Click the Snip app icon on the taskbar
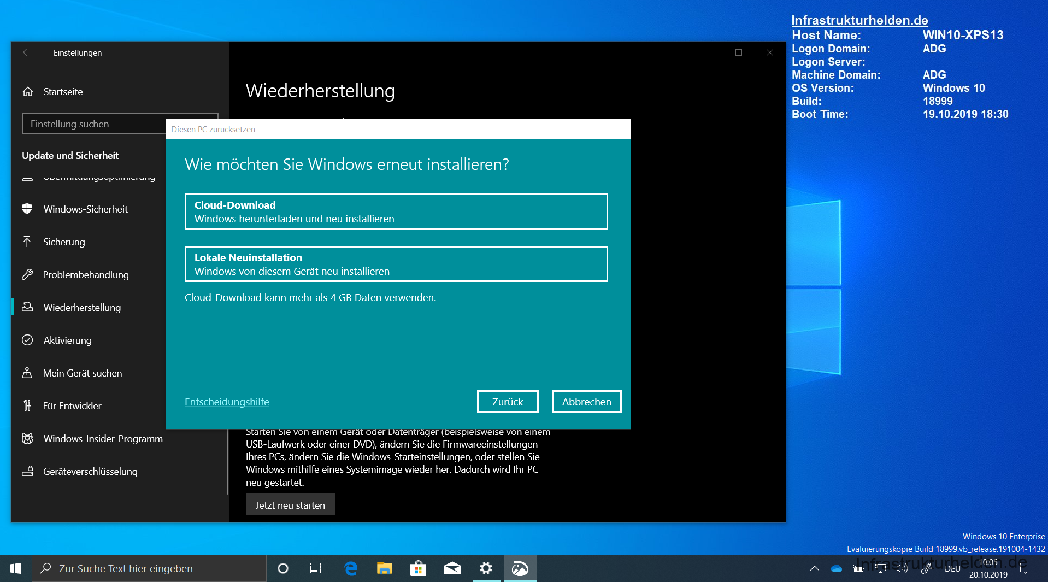The image size is (1048, 582). point(520,568)
